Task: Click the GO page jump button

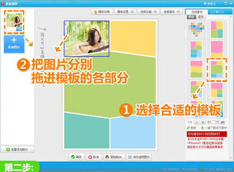Action: [223, 122]
